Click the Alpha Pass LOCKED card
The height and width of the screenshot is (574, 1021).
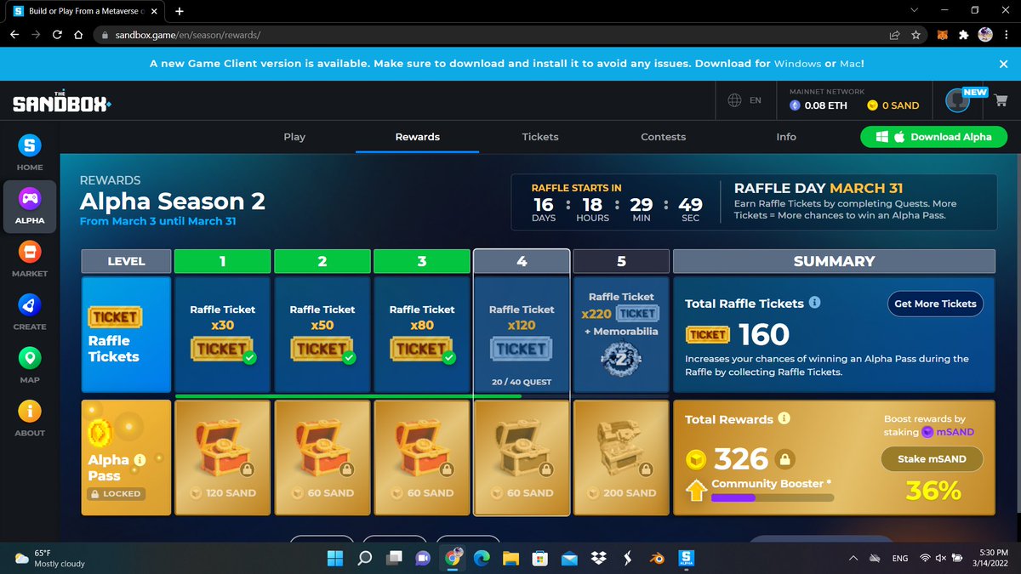127,457
